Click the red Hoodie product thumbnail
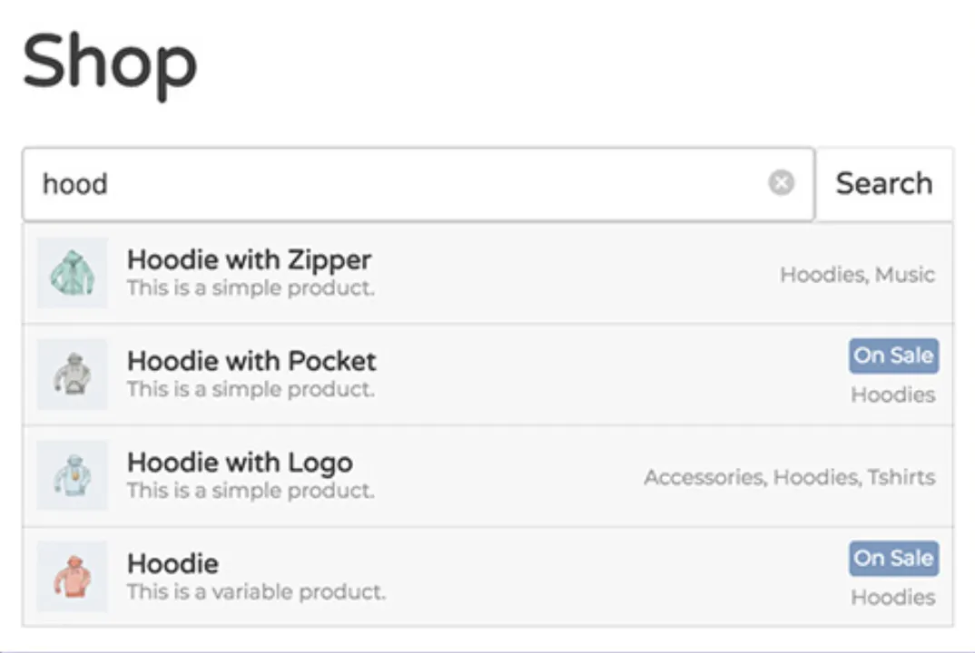Image resolution: width=975 pixels, height=653 pixels. pos(73,577)
